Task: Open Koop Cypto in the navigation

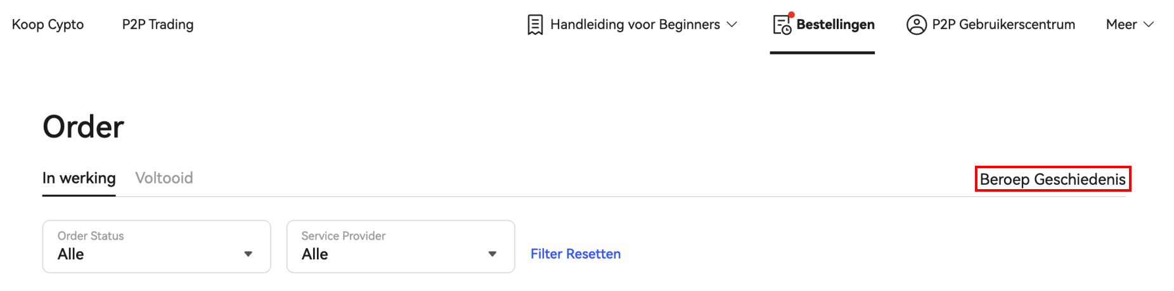Action: [48, 25]
